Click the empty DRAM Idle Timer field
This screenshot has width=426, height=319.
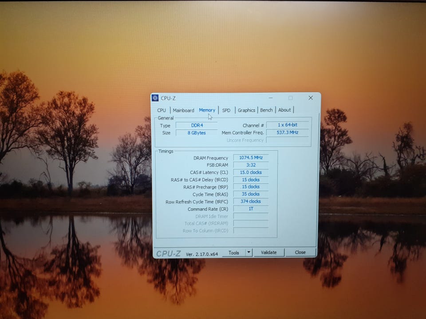coord(251,216)
